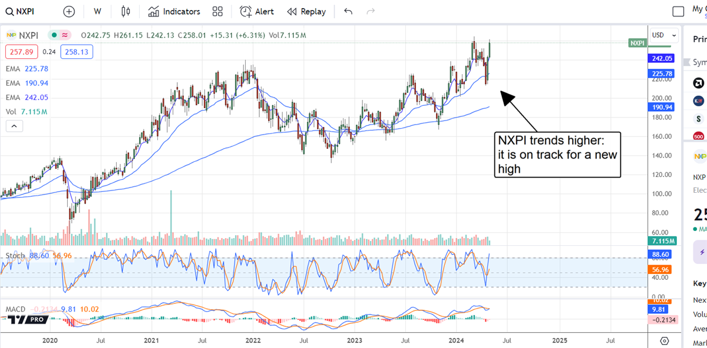The width and height of the screenshot is (707, 348).
Task: Click the -0.2134 MACD axis label
Action: [x=662, y=320]
